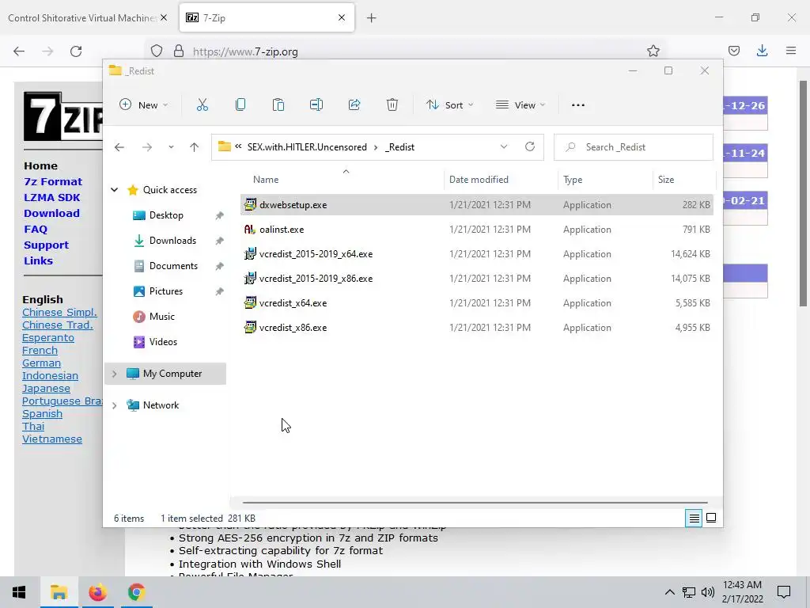Click the Share icon in Explorer toolbar
Image resolution: width=810 pixels, height=608 pixels.
click(x=354, y=105)
